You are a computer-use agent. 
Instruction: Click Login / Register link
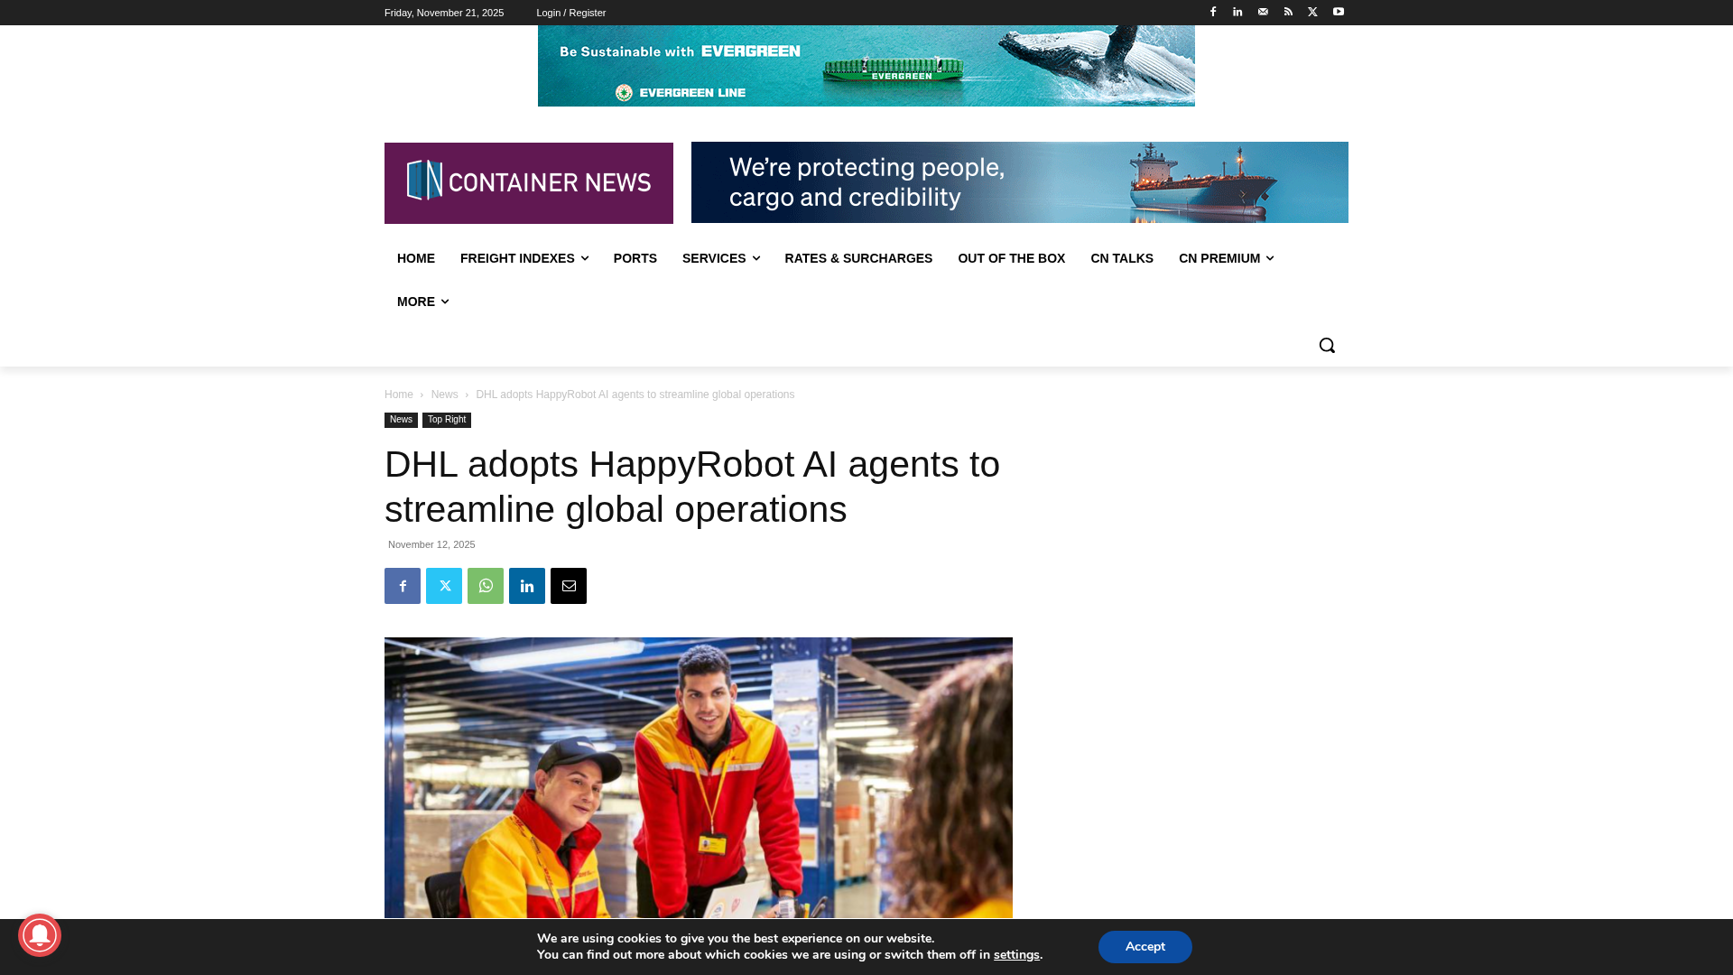coord(570,13)
